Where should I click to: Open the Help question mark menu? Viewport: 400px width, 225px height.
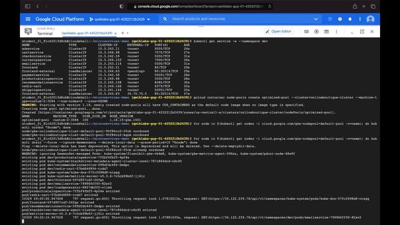click(x=340, y=19)
